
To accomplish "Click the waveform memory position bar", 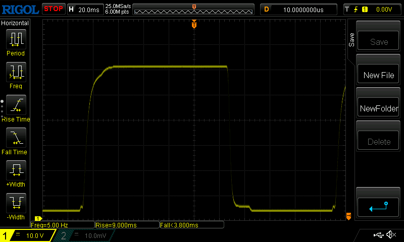I will 194,9.
